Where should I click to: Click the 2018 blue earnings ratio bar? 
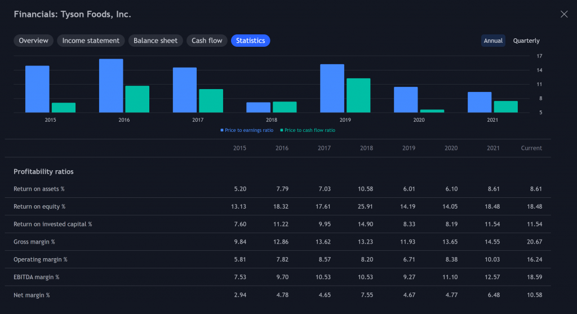(x=258, y=107)
